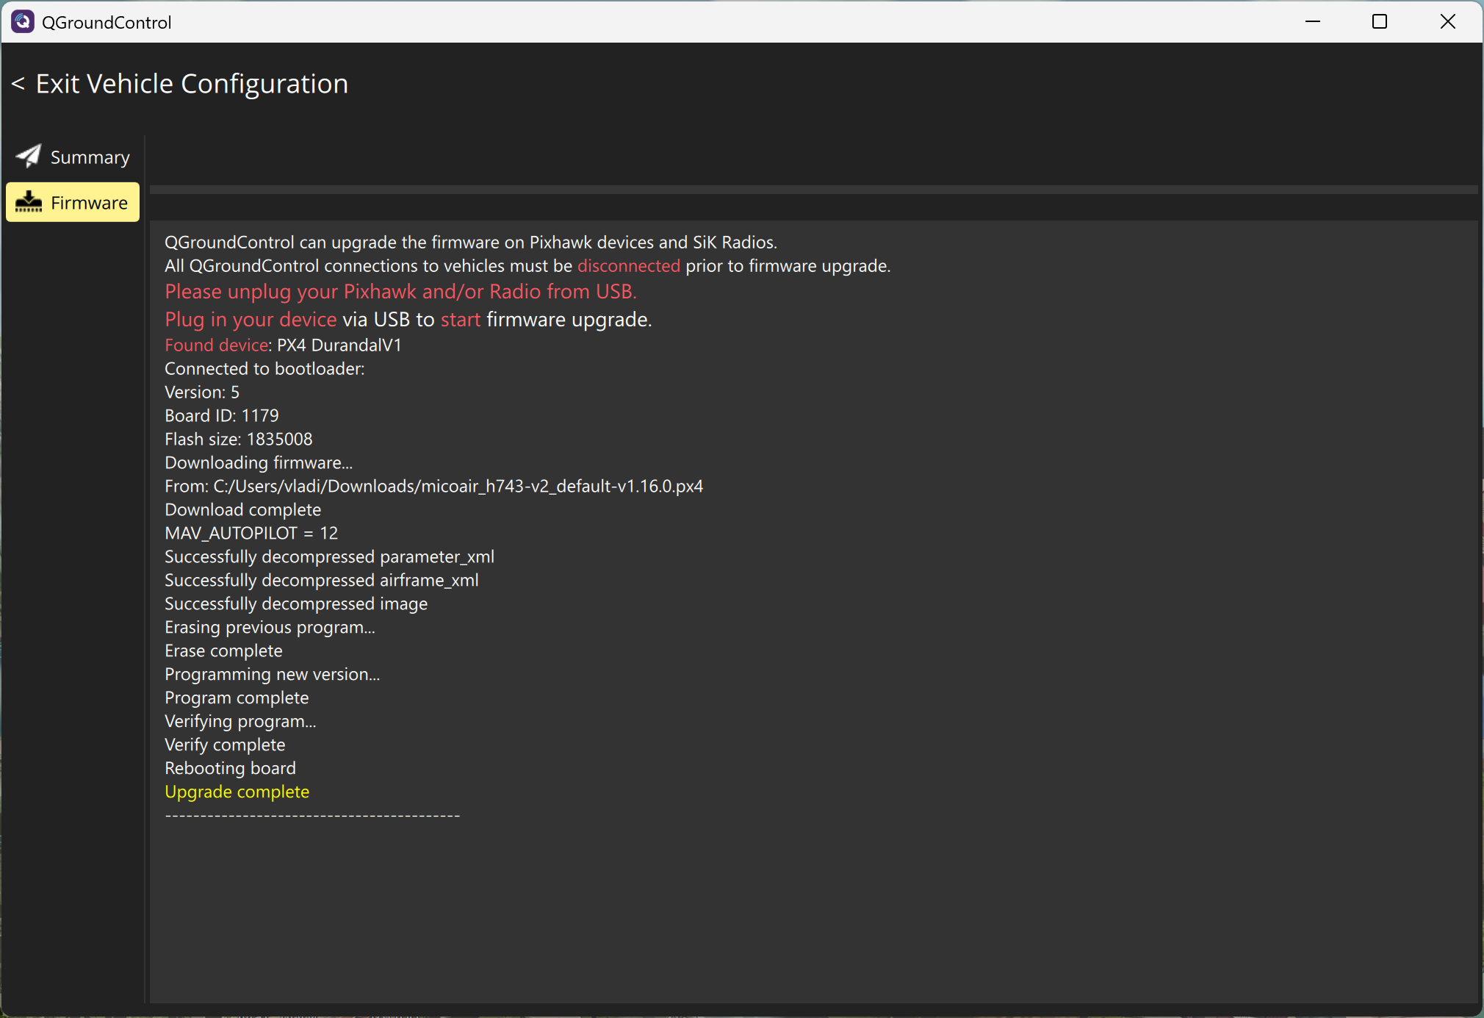Image resolution: width=1484 pixels, height=1018 pixels.
Task: Click the Board ID: 1179 line
Action: [x=221, y=416]
